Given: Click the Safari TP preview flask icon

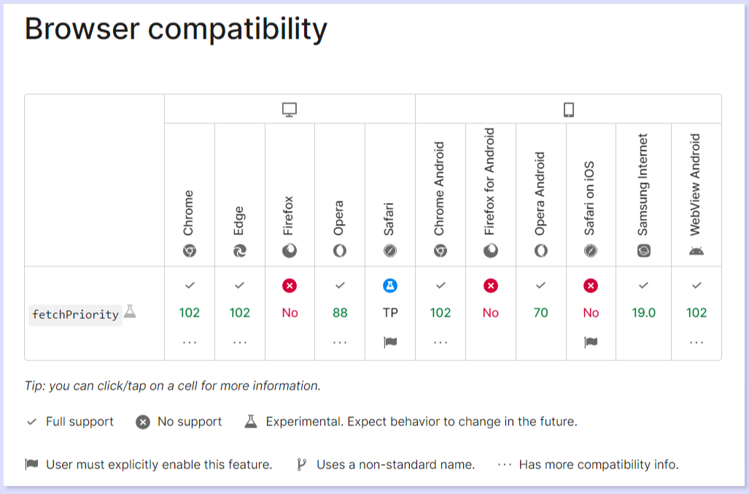Looking at the screenshot, I should [x=390, y=285].
